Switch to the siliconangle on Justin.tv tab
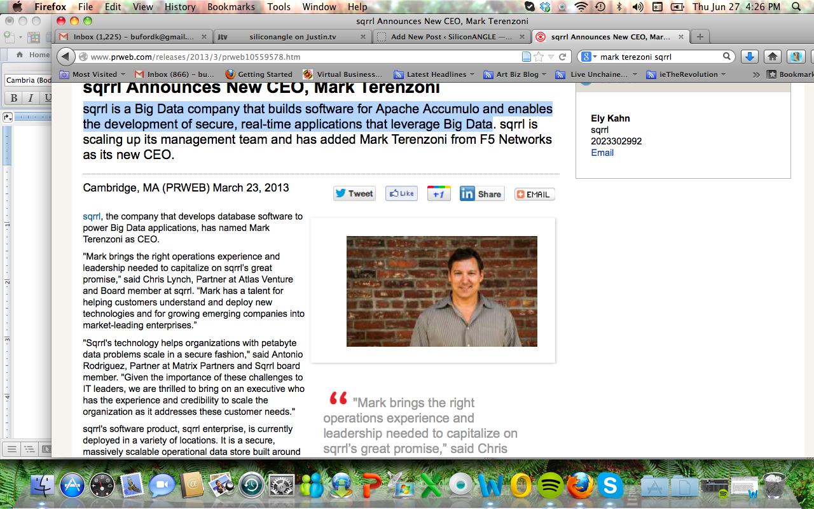The image size is (814, 509). 292,37
